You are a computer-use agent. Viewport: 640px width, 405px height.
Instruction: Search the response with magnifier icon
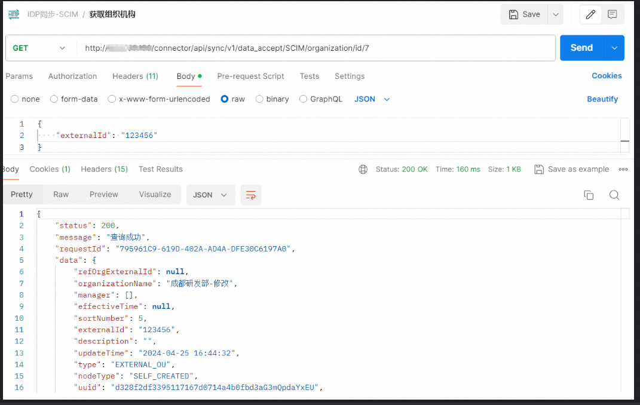pyautogui.click(x=614, y=195)
